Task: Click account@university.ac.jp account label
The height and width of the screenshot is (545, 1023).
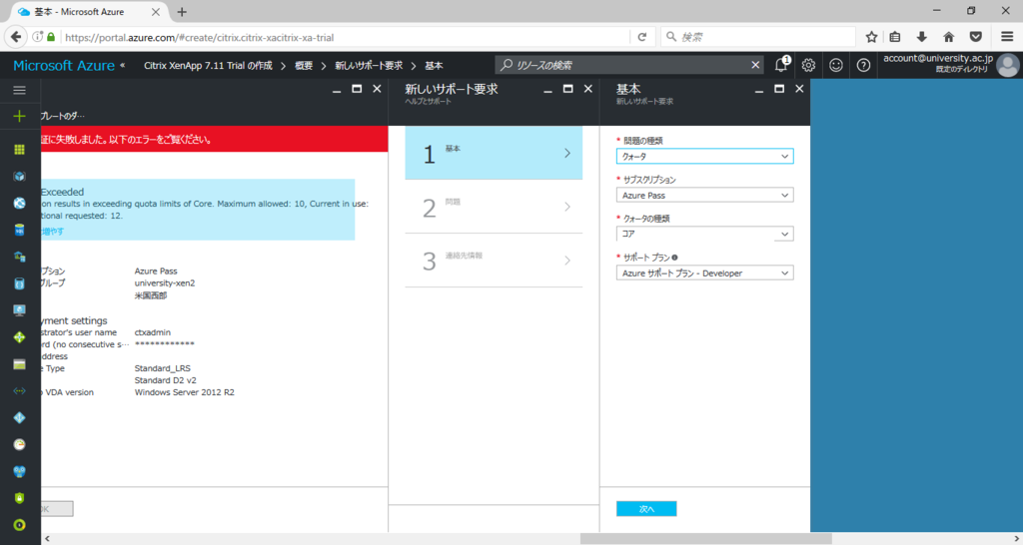Action: pos(937,59)
